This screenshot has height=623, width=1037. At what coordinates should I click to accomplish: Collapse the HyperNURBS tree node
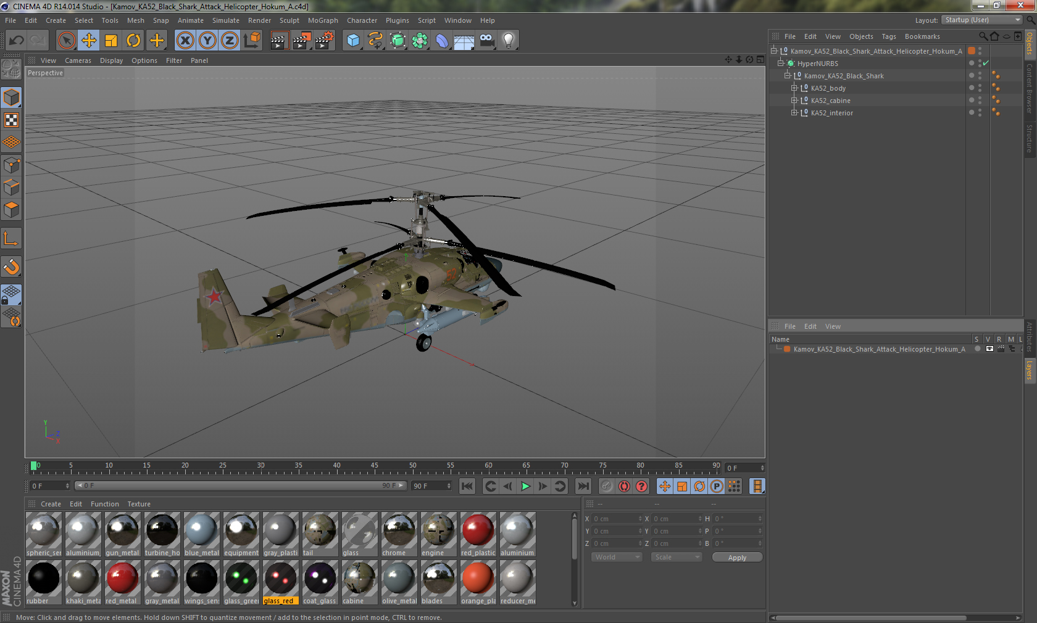point(781,64)
